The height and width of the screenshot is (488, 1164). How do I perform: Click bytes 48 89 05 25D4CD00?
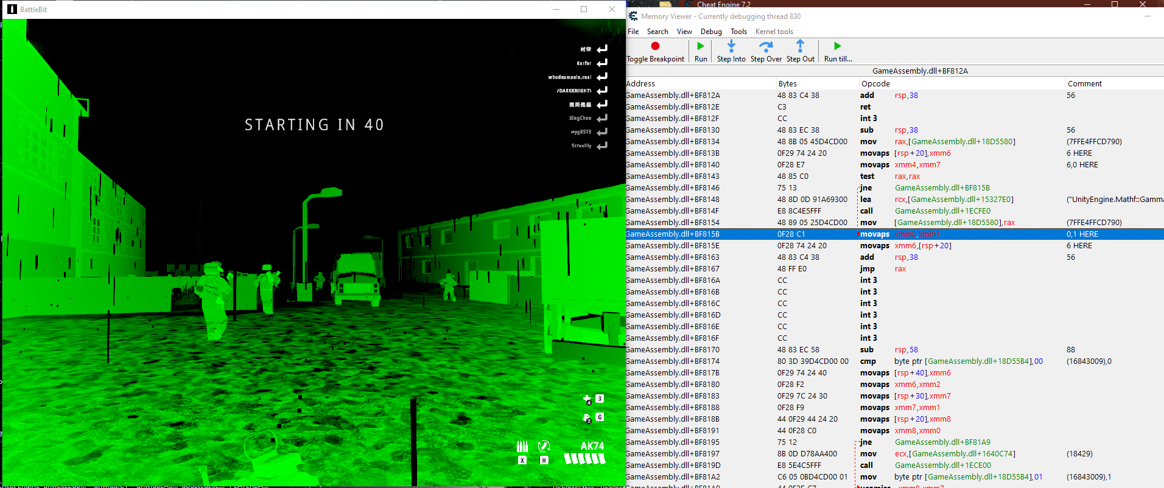coord(812,223)
